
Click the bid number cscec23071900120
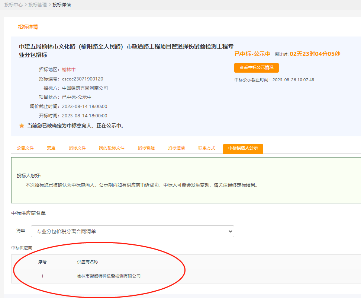[83, 79]
